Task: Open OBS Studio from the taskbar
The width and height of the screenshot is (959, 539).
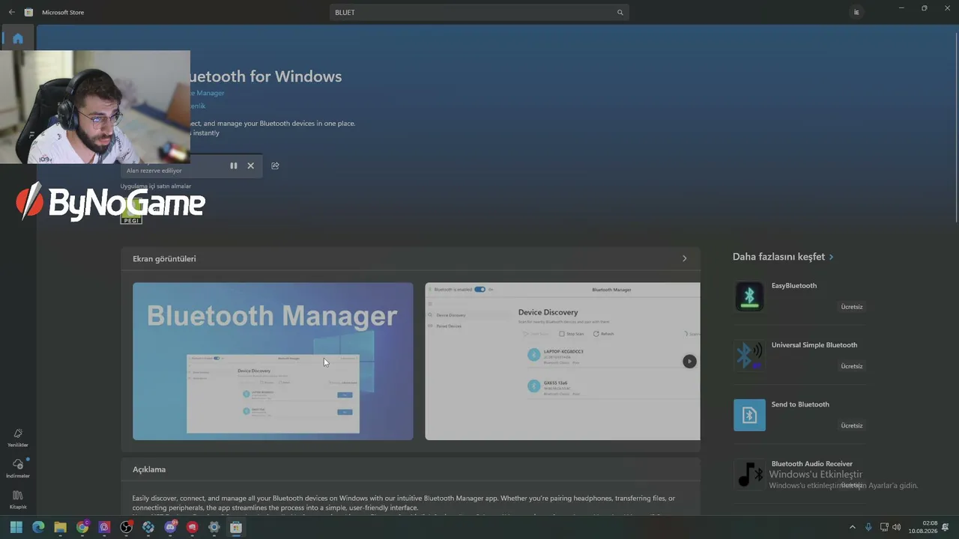Action: pyautogui.click(x=127, y=527)
